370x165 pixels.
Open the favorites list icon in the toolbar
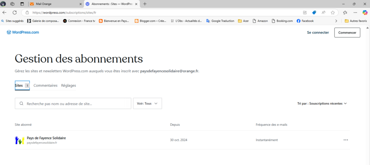[345, 12]
